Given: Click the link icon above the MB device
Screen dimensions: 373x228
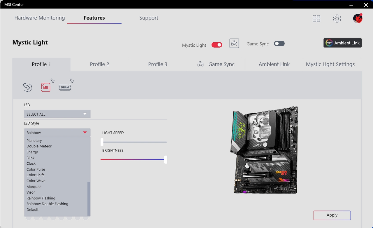Looking at the screenshot, I should click(x=52, y=81).
